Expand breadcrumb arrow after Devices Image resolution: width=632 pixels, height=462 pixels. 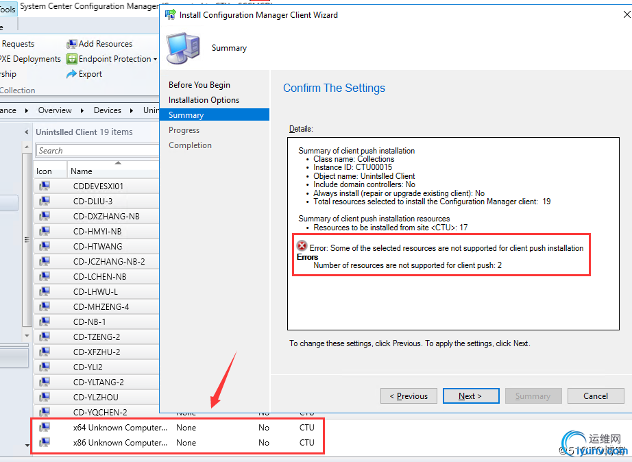(x=132, y=110)
